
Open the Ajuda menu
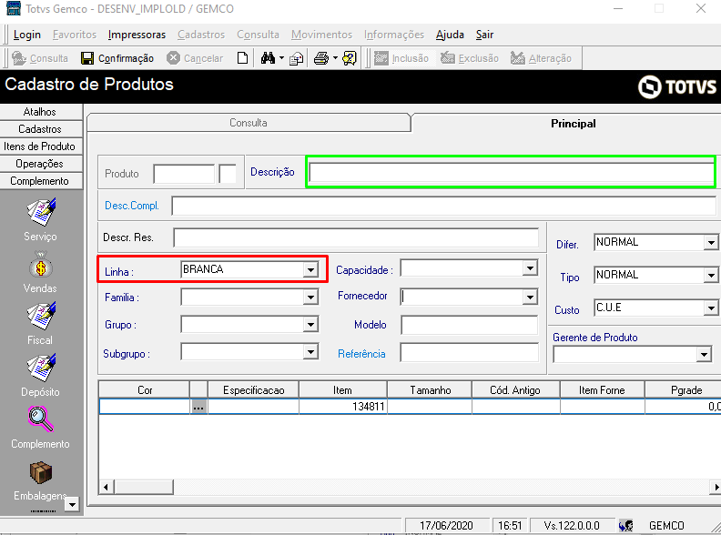(450, 35)
